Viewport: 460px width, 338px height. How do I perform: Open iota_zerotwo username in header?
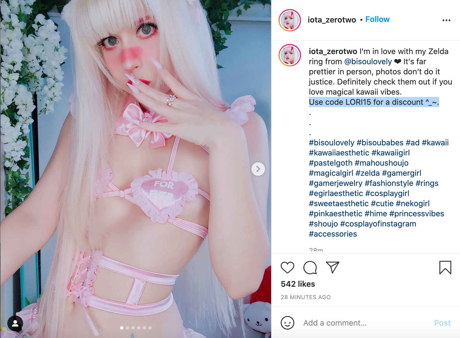pos(332,20)
